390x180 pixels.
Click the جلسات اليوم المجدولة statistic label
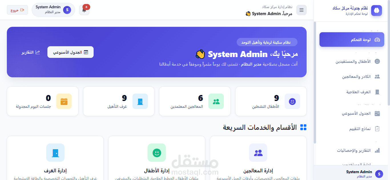tap(33, 107)
